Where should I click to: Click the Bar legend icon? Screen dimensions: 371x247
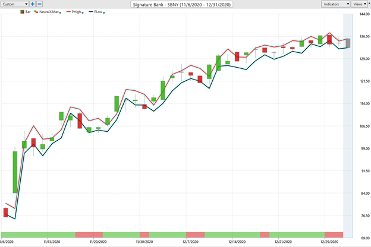click(x=22, y=12)
